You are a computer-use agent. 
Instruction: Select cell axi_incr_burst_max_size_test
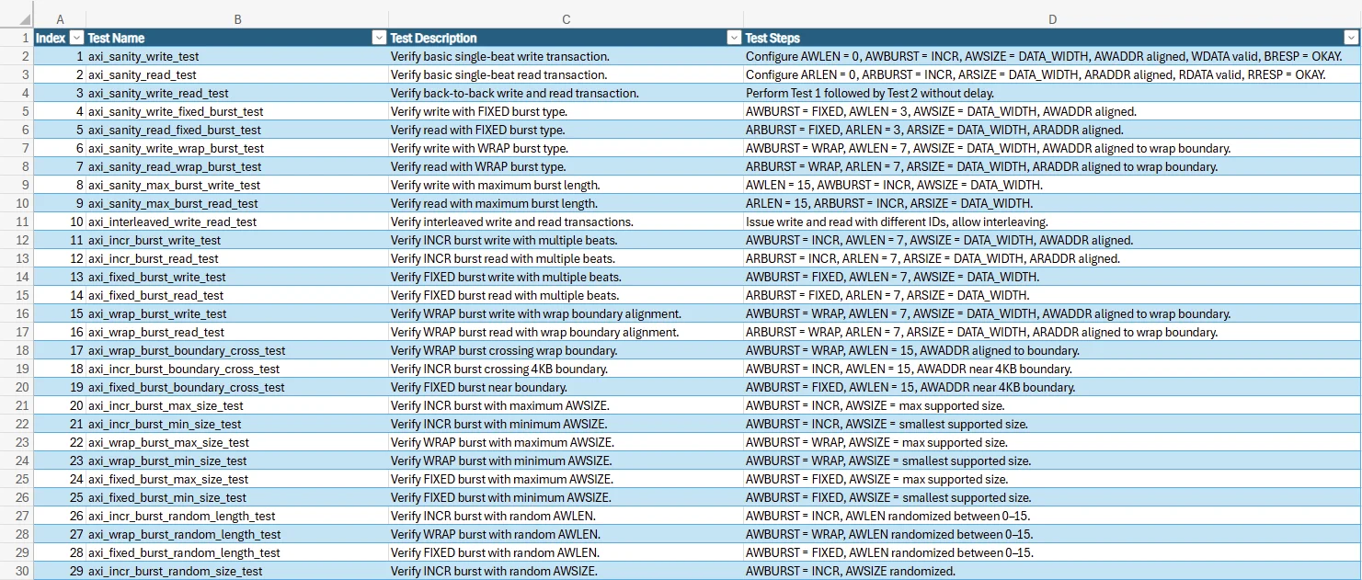coord(237,405)
